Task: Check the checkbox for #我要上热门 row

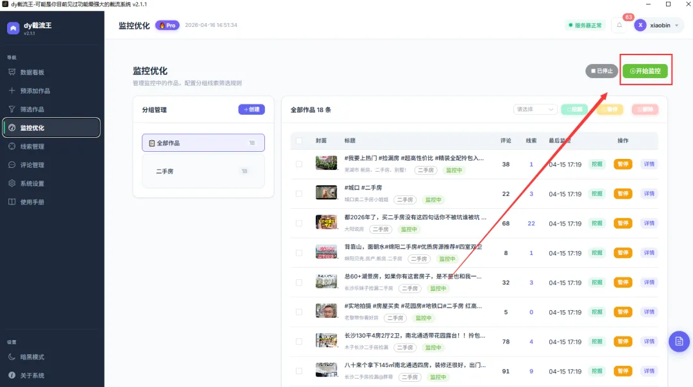Action: (298, 164)
